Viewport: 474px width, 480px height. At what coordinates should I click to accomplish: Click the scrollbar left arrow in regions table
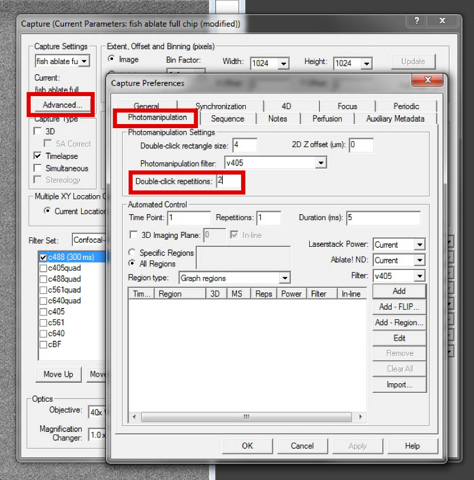point(134,417)
